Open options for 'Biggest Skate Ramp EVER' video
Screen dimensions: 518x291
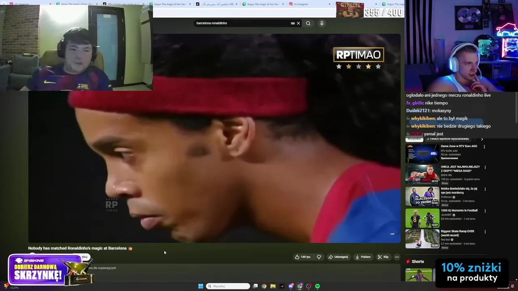[485, 232]
